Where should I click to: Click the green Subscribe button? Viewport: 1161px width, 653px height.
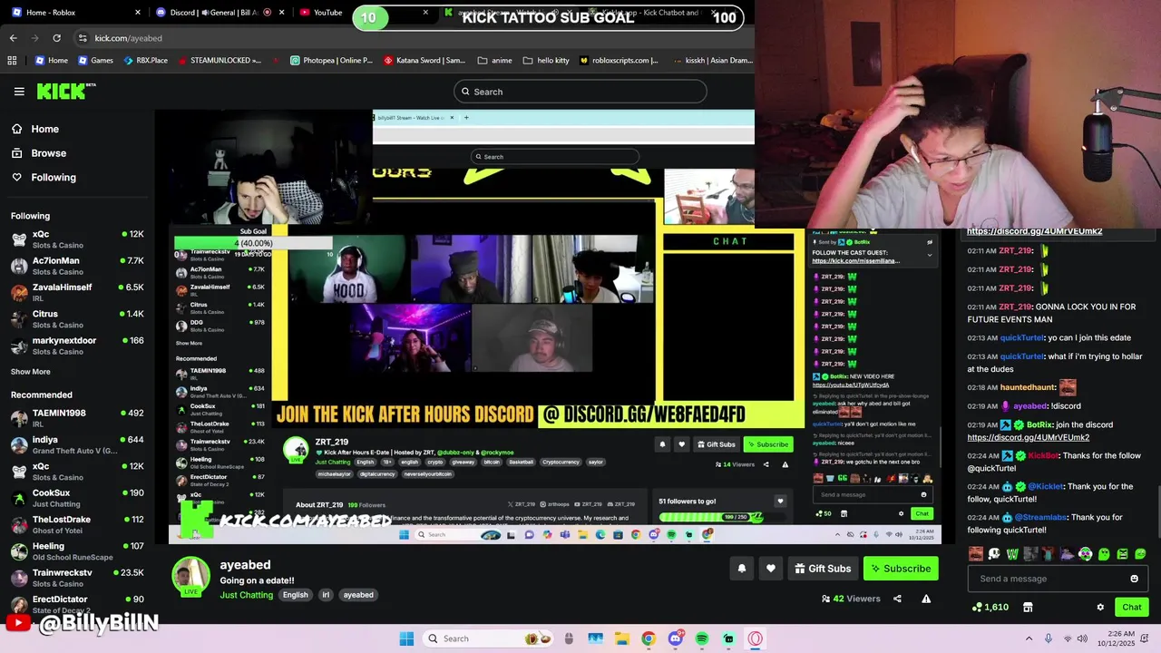(901, 569)
